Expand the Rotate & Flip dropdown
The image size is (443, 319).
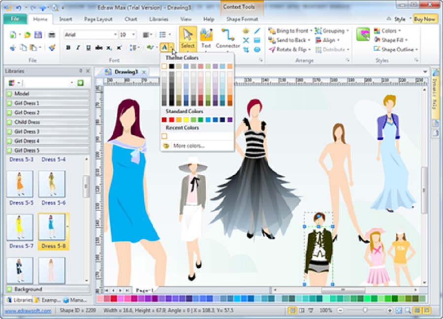click(x=290, y=50)
